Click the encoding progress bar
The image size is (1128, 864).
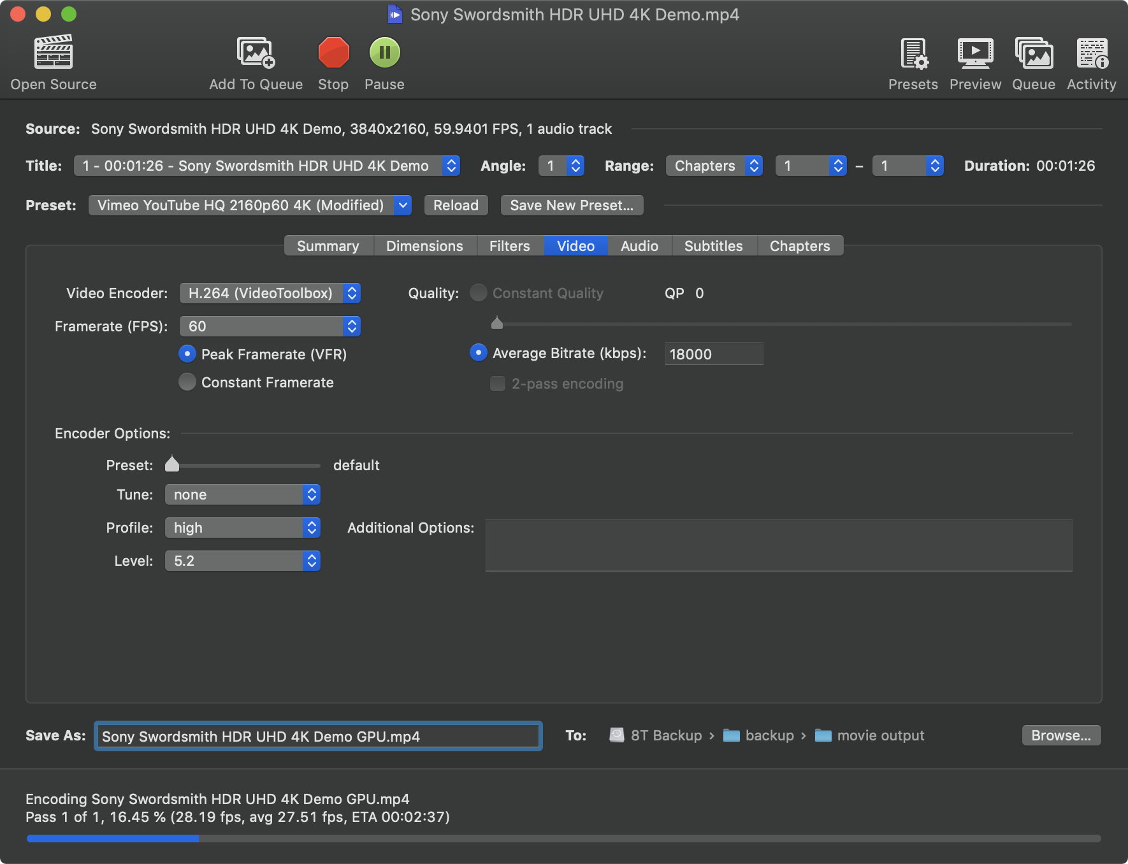click(564, 839)
